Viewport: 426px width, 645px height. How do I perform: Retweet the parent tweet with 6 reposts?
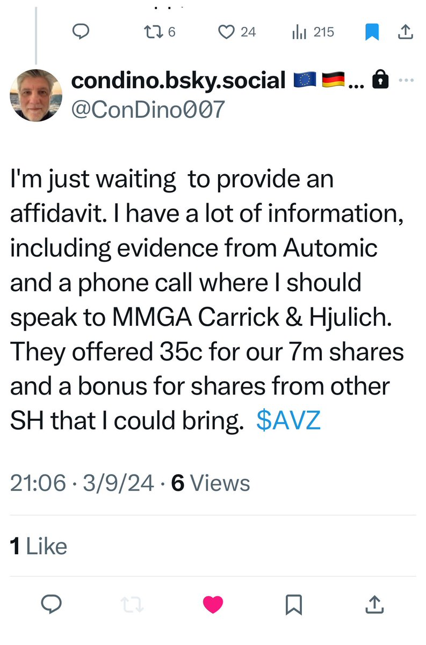pyautogui.click(x=153, y=33)
